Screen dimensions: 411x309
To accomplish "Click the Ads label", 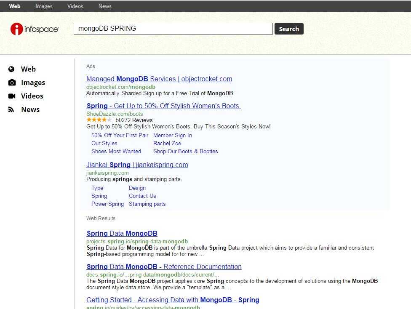I will tap(91, 67).
